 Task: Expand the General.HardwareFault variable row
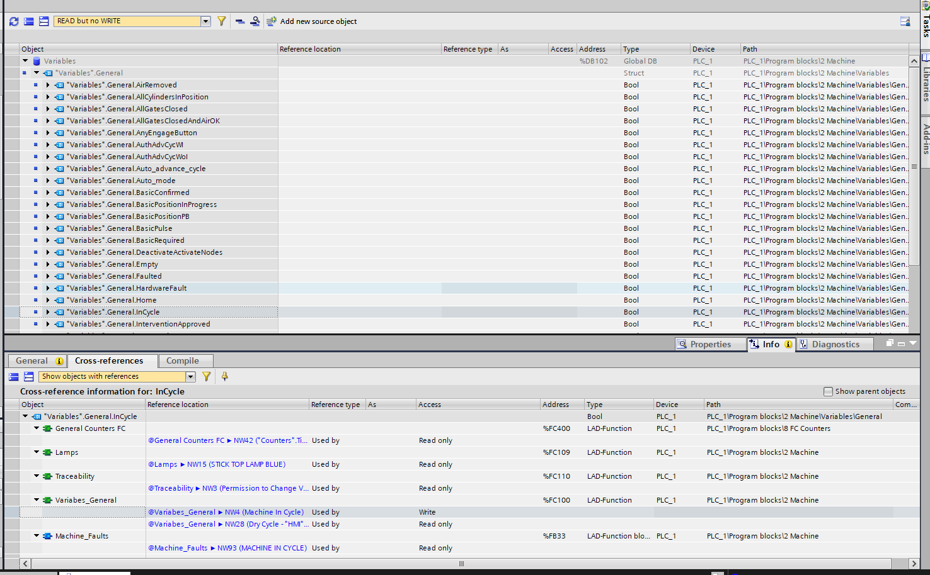point(47,288)
